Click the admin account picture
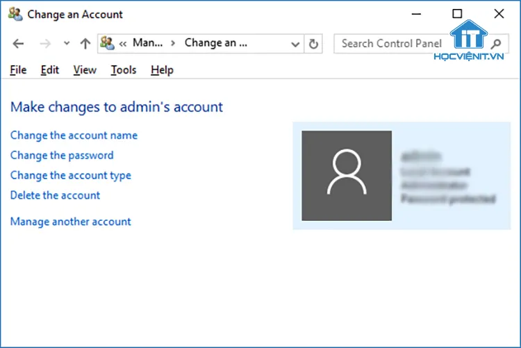This screenshot has height=348, width=521. pos(347,176)
